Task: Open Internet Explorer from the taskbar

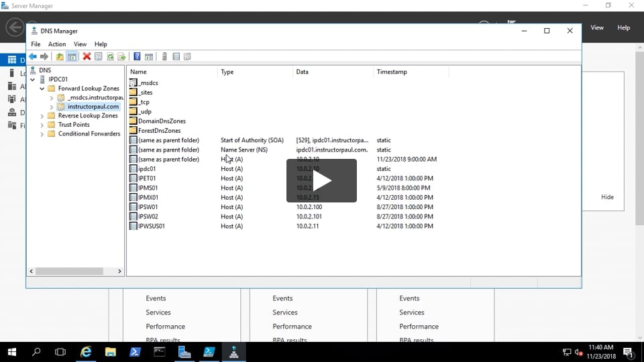Action: click(x=86, y=352)
